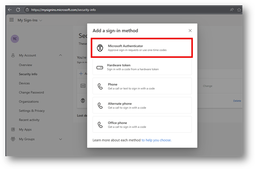Click the Hardware token icon

[100, 67]
